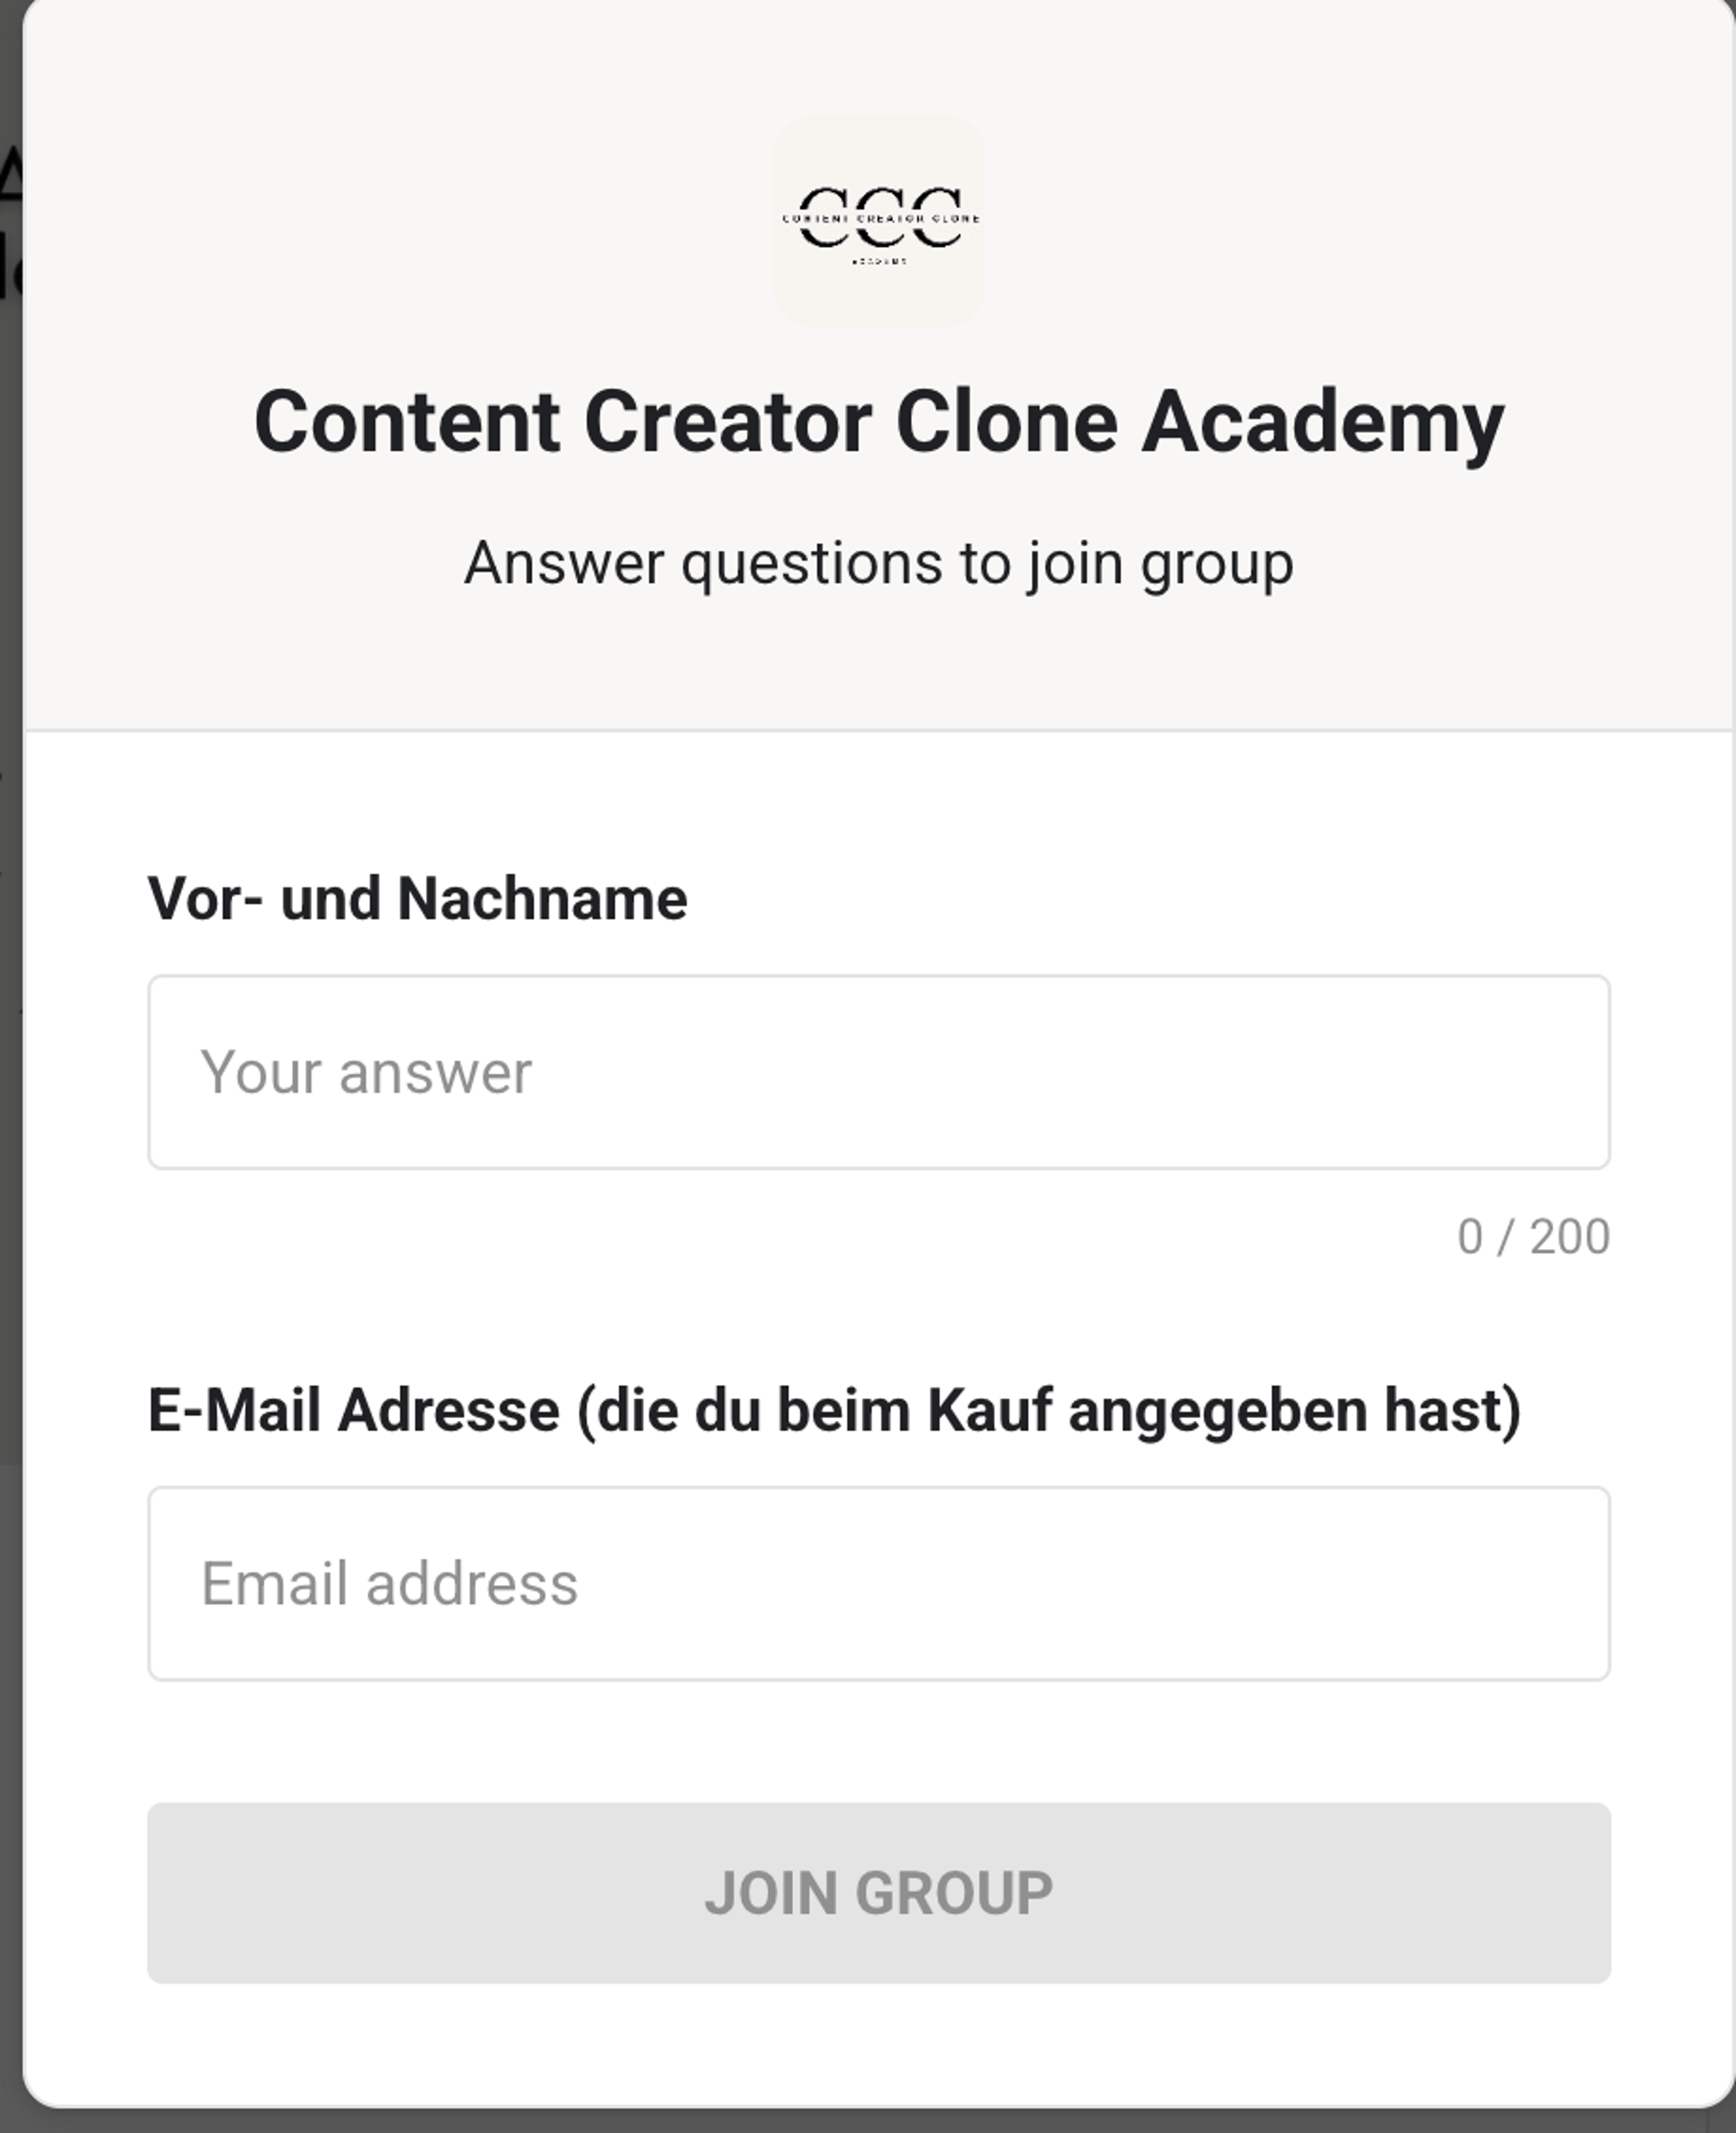Click the CCC academy logo icon
This screenshot has width=1736, height=2133.
[879, 219]
